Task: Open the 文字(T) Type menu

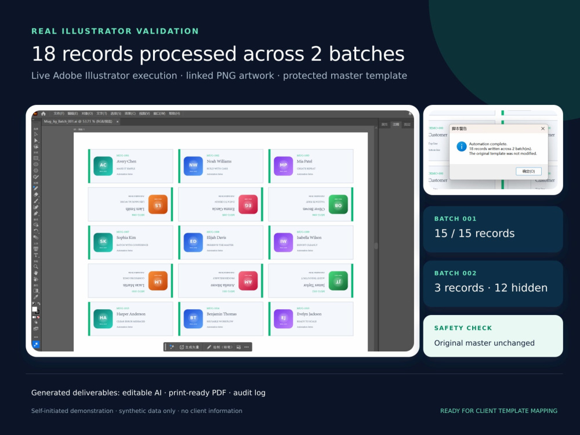Action: tap(101, 114)
